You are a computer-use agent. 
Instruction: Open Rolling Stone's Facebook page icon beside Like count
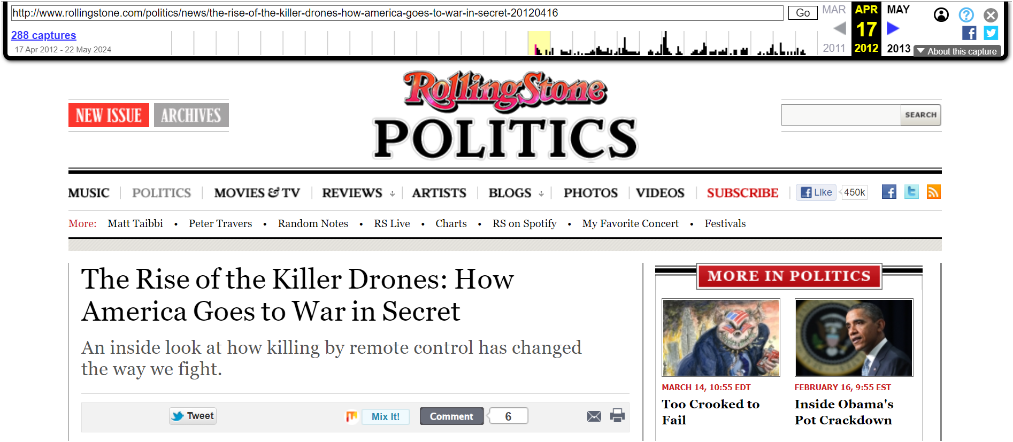(889, 192)
